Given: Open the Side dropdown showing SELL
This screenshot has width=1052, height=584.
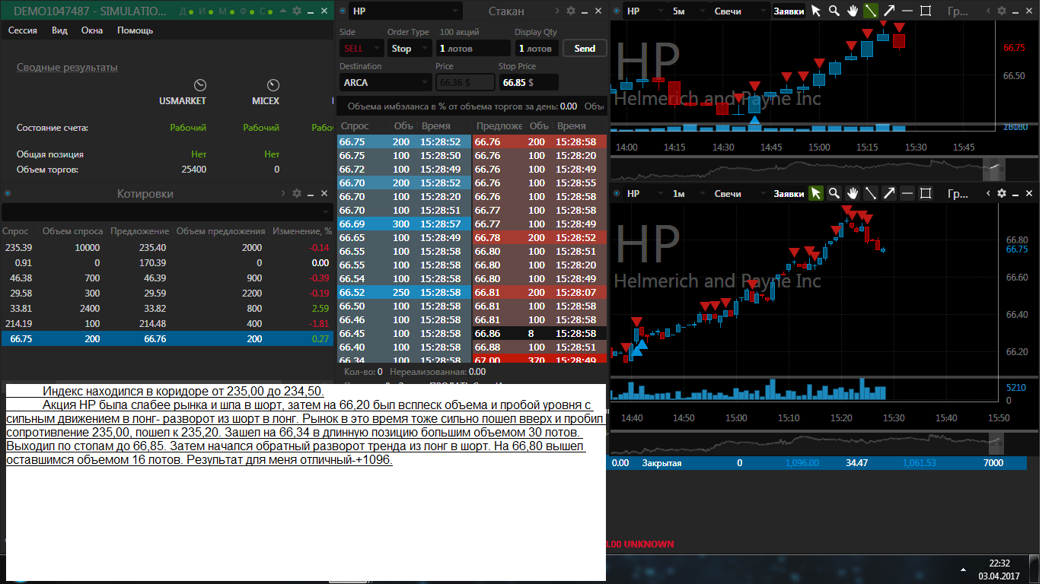Looking at the screenshot, I should click(x=360, y=48).
